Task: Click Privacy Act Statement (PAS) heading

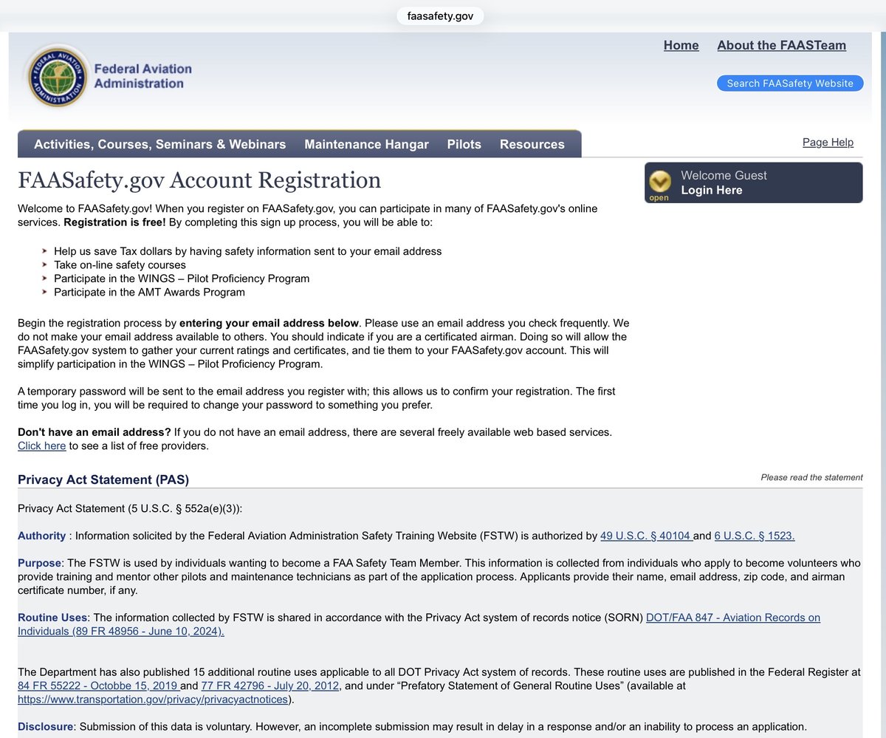Action: (x=103, y=479)
